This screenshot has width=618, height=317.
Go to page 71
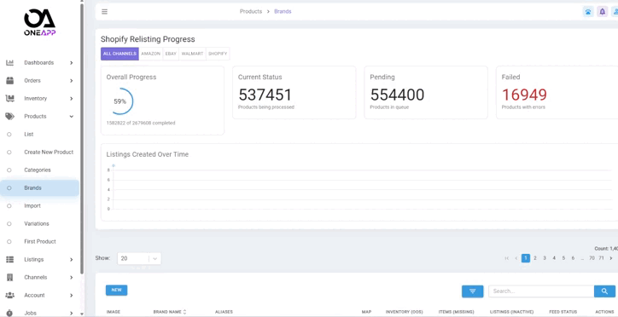602,258
